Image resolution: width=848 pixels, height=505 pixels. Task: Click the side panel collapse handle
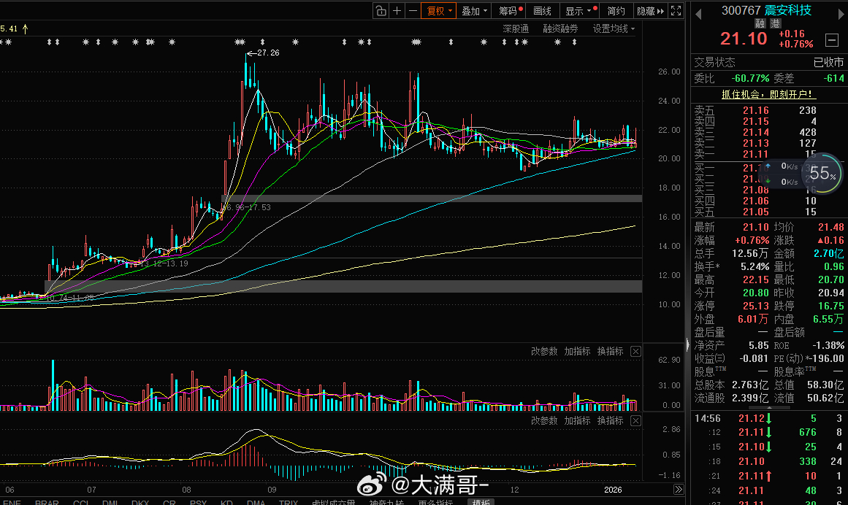point(688,344)
